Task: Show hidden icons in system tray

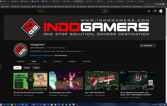Action: coord(151,105)
